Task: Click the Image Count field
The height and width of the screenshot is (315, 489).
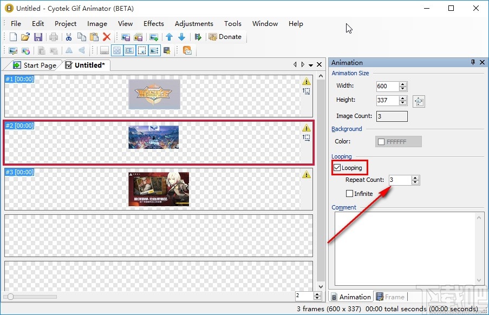Action: 392,116
